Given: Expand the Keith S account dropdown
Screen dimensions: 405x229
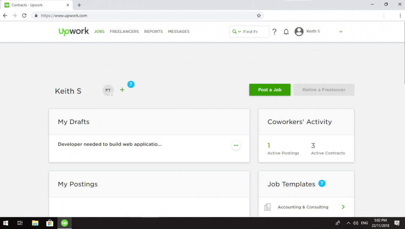Looking at the screenshot, I should [341, 31].
